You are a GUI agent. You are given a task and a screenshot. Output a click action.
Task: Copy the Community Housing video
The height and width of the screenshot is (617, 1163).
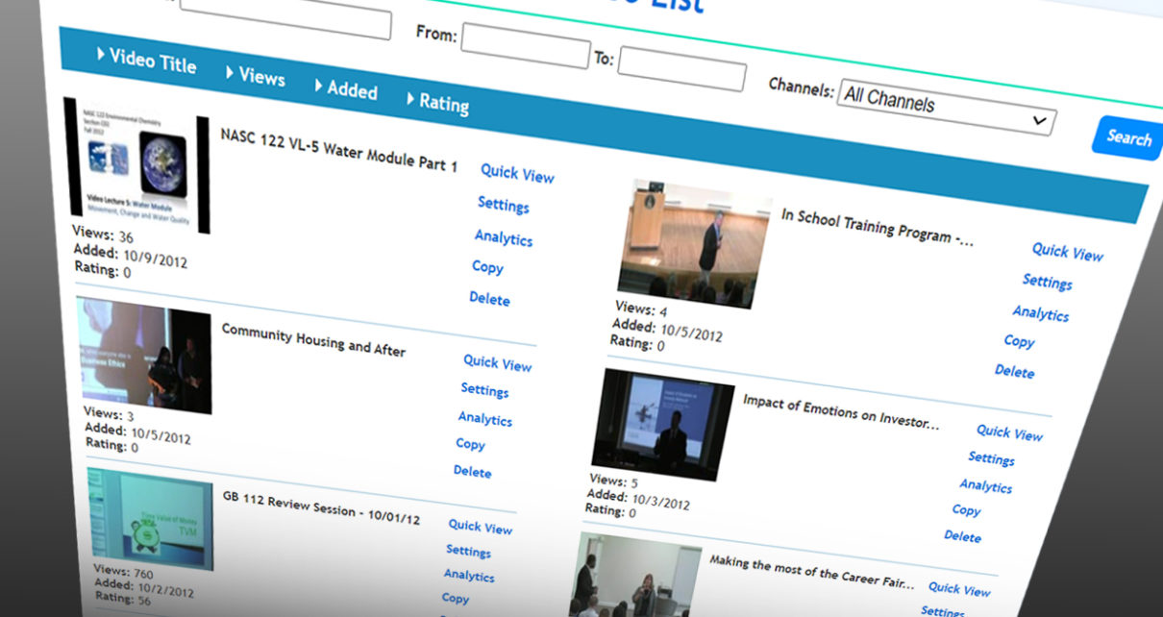[470, 443]
